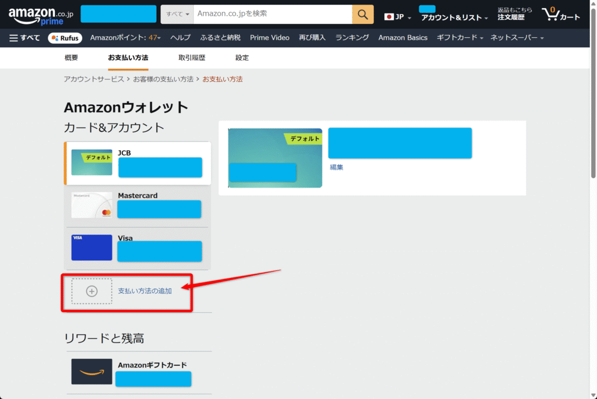Focus the Amazon.co.jpを検索 search field

[x=273, y=15]
